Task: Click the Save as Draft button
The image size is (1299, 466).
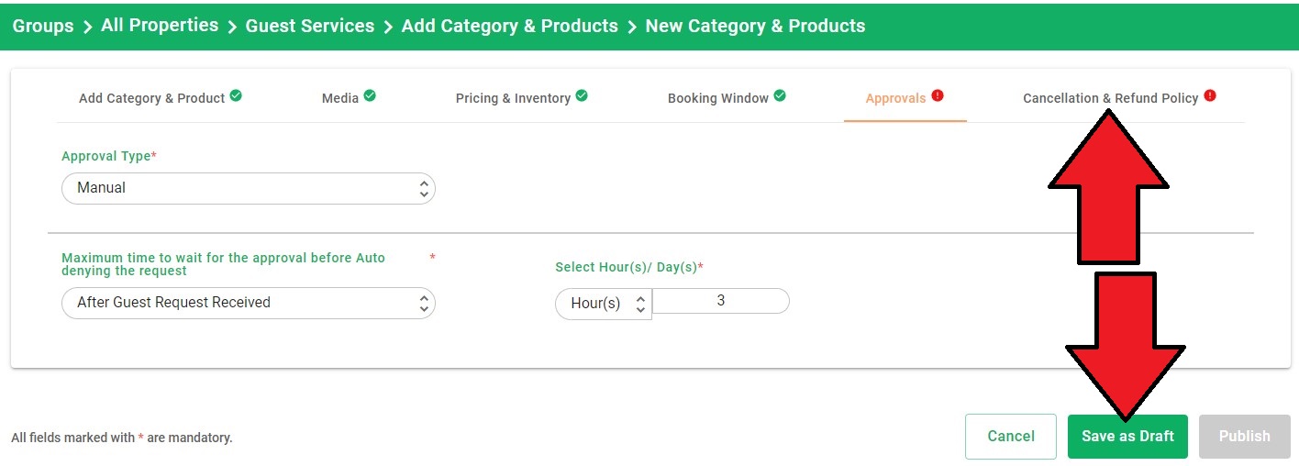Action: [x=1127, y=437]
